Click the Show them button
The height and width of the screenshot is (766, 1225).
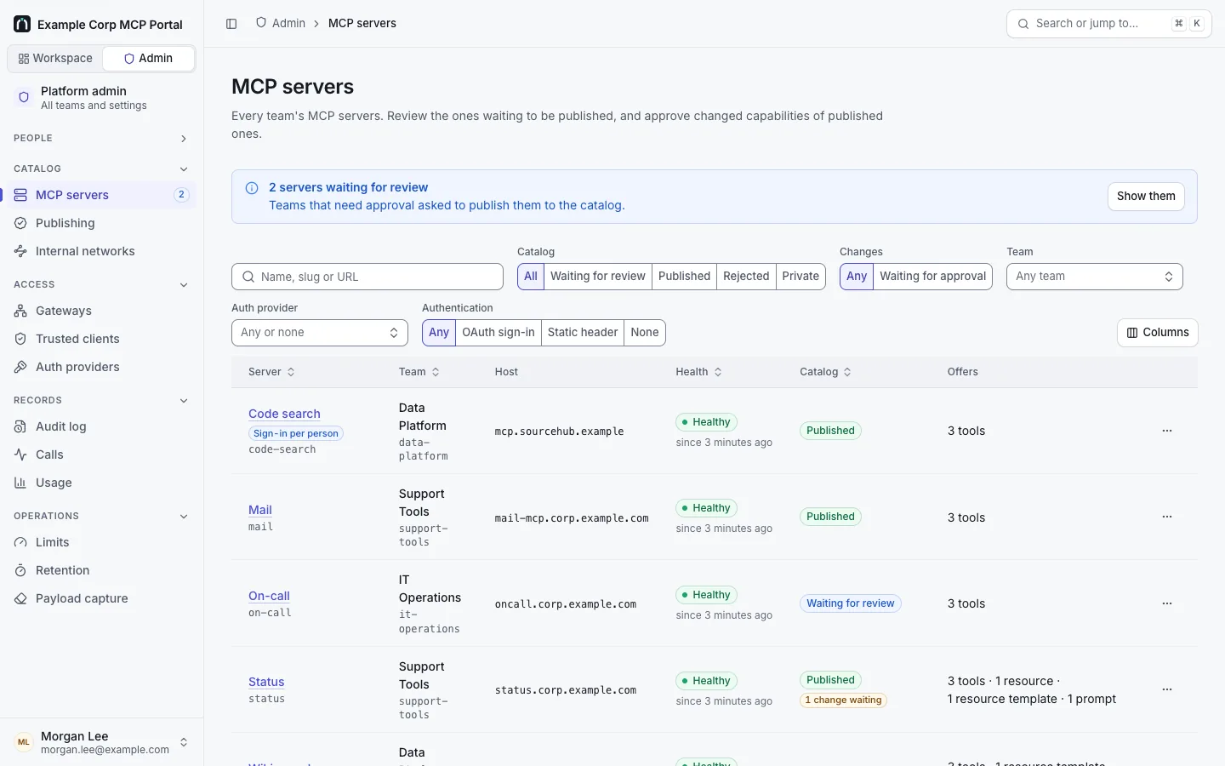(x=1146, y=197)
